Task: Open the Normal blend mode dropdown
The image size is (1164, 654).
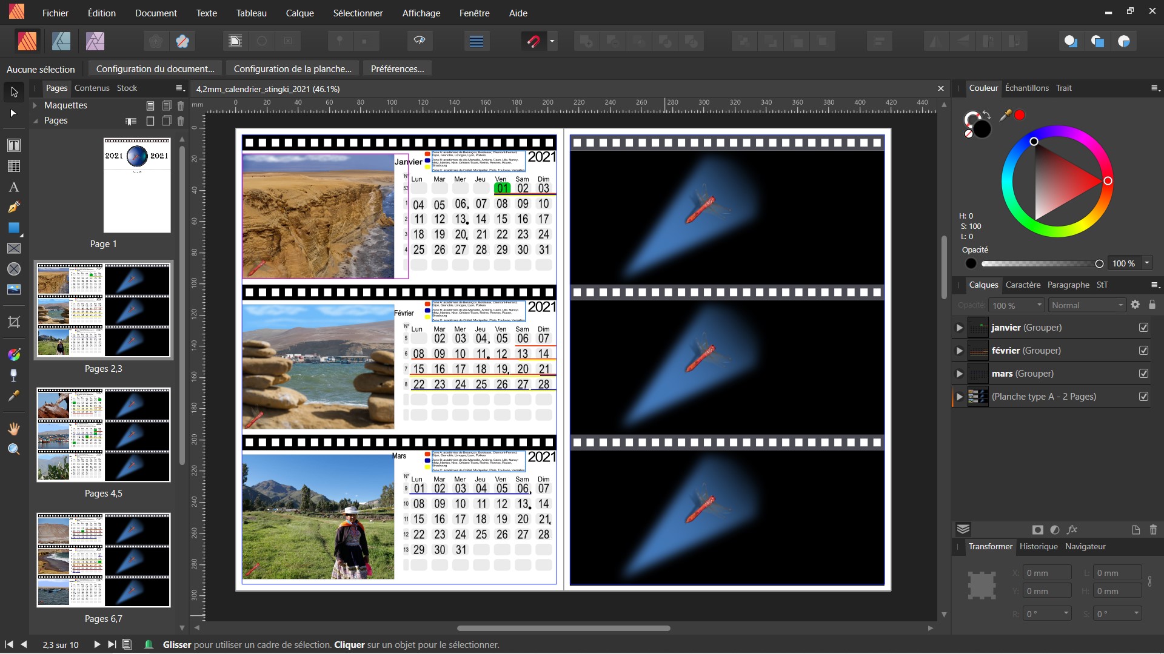Action: point(1087,305)
